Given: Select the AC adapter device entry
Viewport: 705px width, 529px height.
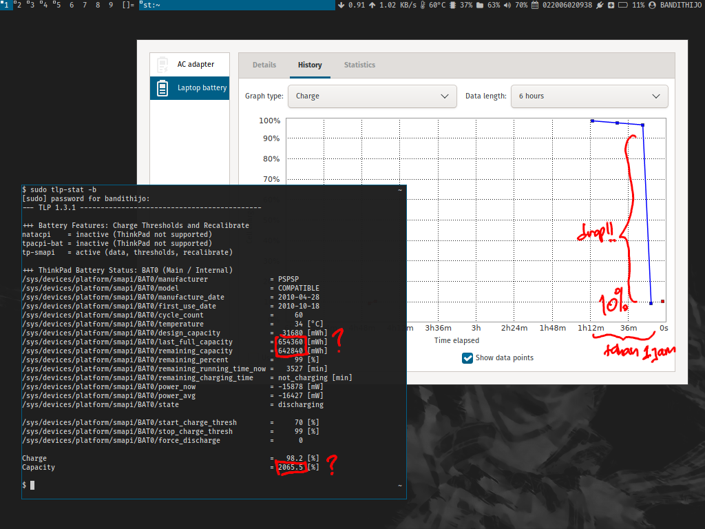Looking at the screenshot, I should point(189,65).
